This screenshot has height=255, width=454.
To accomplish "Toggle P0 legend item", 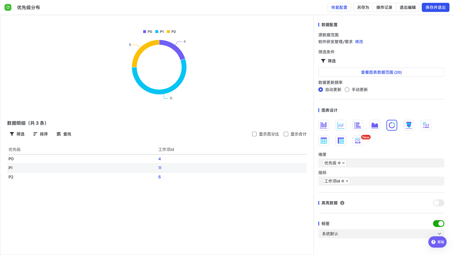I will [148, 32].
